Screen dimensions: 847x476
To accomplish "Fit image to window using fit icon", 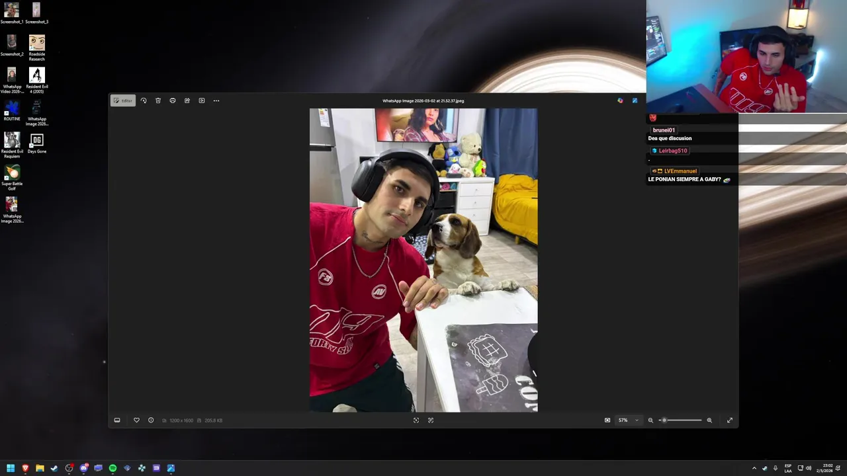I will [416, 420].
